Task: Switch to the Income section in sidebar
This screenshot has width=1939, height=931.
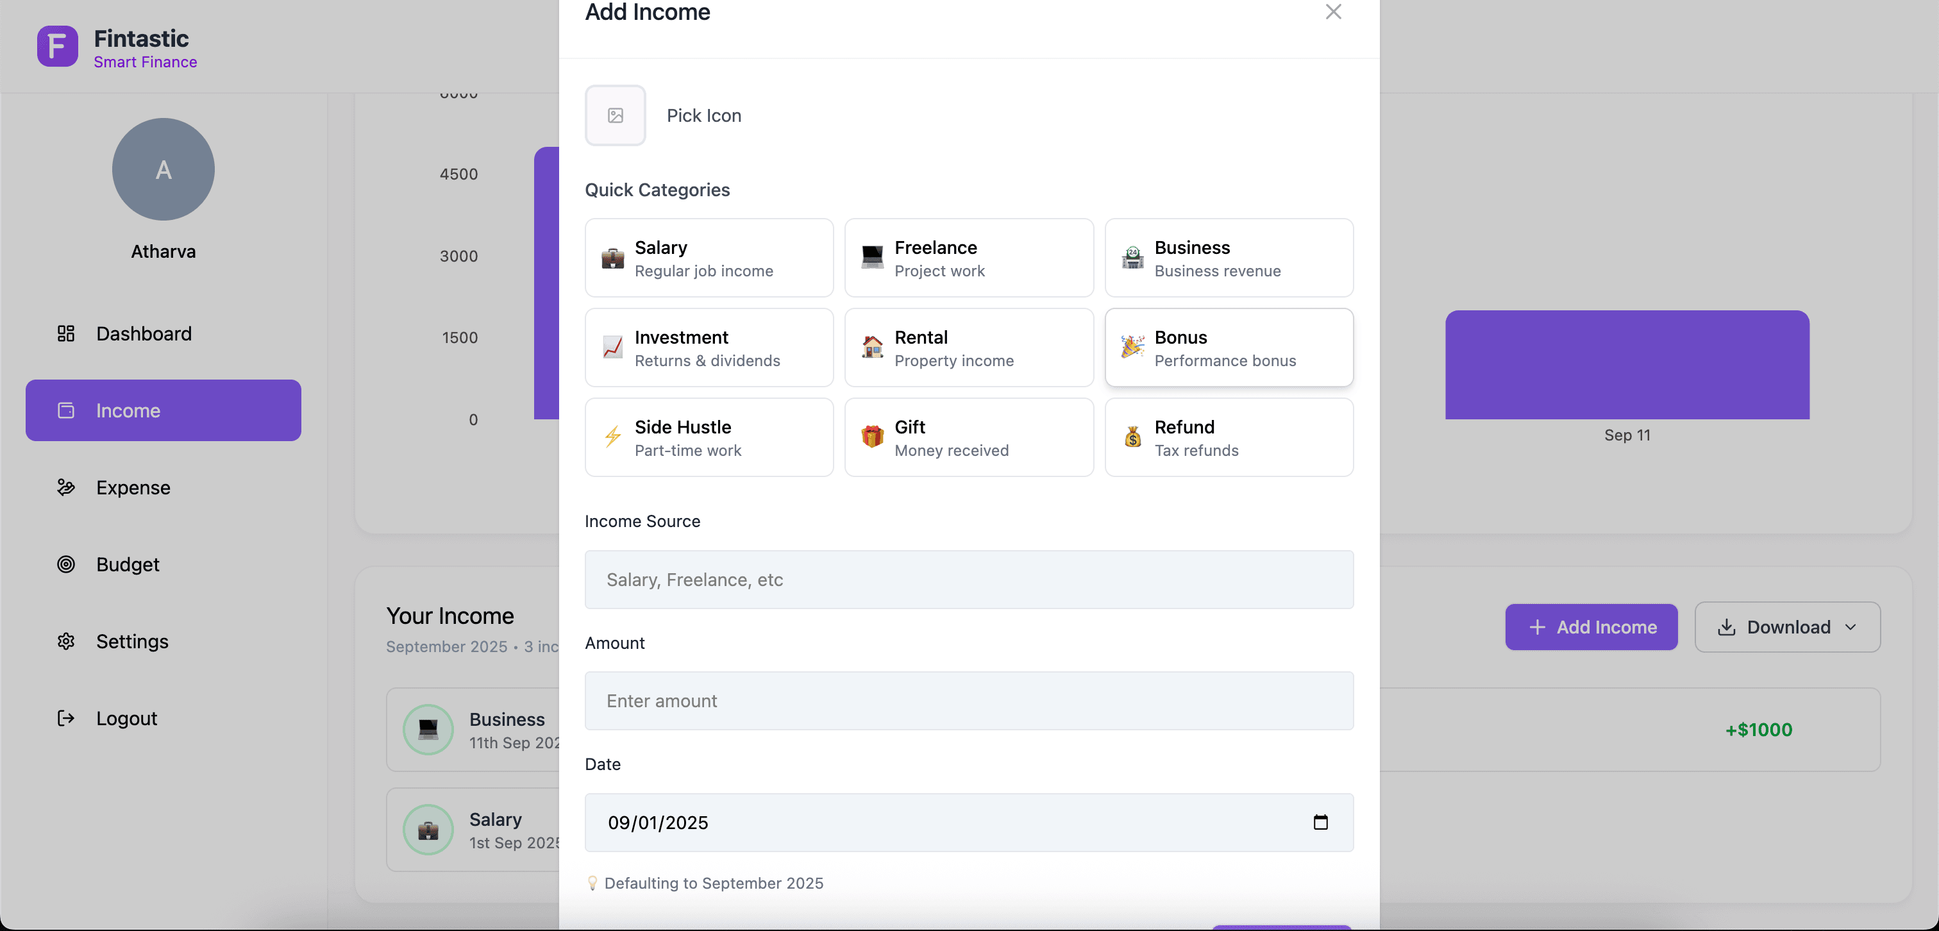Action: tap(163, 410)
